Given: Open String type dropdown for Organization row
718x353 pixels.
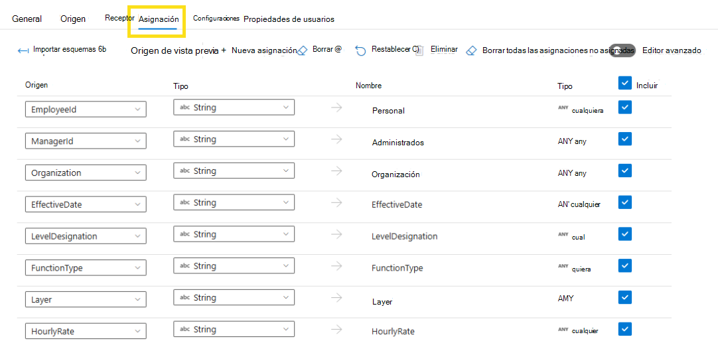Looking at the screenshot, I should pos(234,171).
